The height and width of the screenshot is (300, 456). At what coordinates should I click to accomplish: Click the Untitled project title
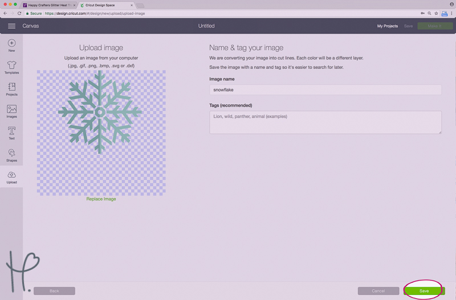point(206,26)
